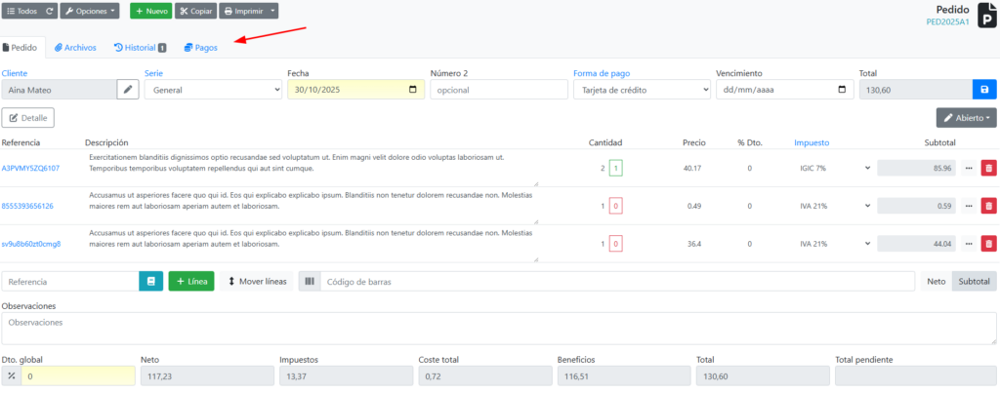The width and height of the screenshot is (1000, 393).
Task: Select the Subtotal toggle option
Action: click(x=974, y=281)
